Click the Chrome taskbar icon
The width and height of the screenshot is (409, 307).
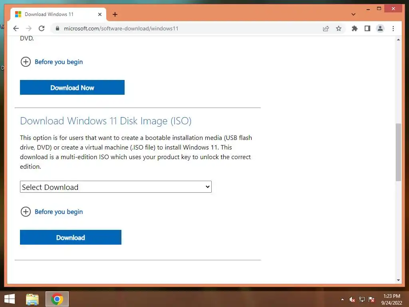point(57,299)
